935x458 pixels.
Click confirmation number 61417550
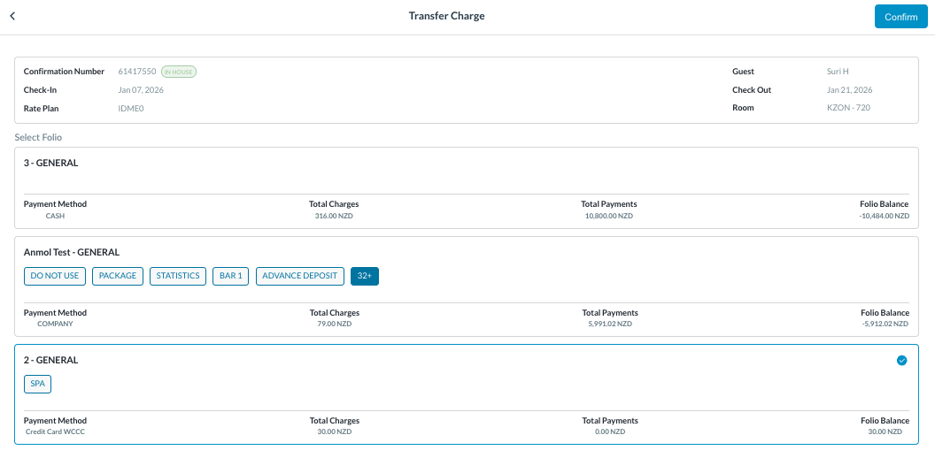[x=137, y=72]
